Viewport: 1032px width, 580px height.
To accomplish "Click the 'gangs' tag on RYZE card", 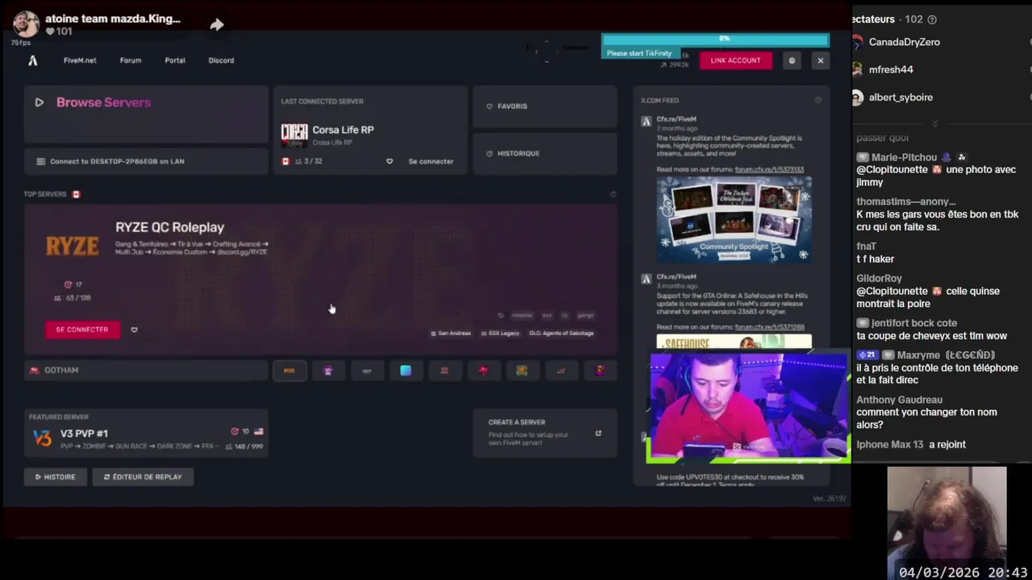I will tap(586, 316).
